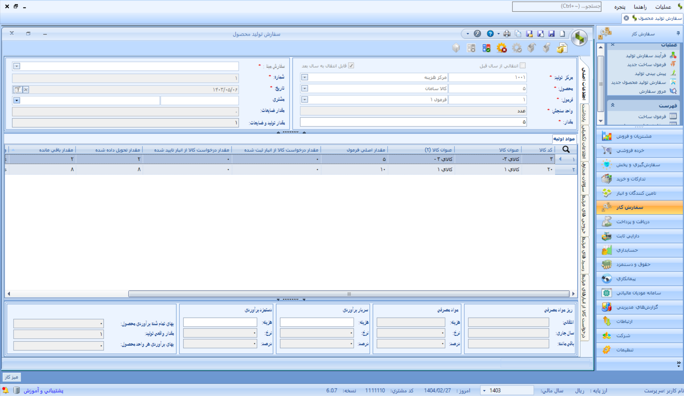Open the مشتری dropdown arrow
Image resolution: width=684 pixels, height=396 pixels.
16,100
